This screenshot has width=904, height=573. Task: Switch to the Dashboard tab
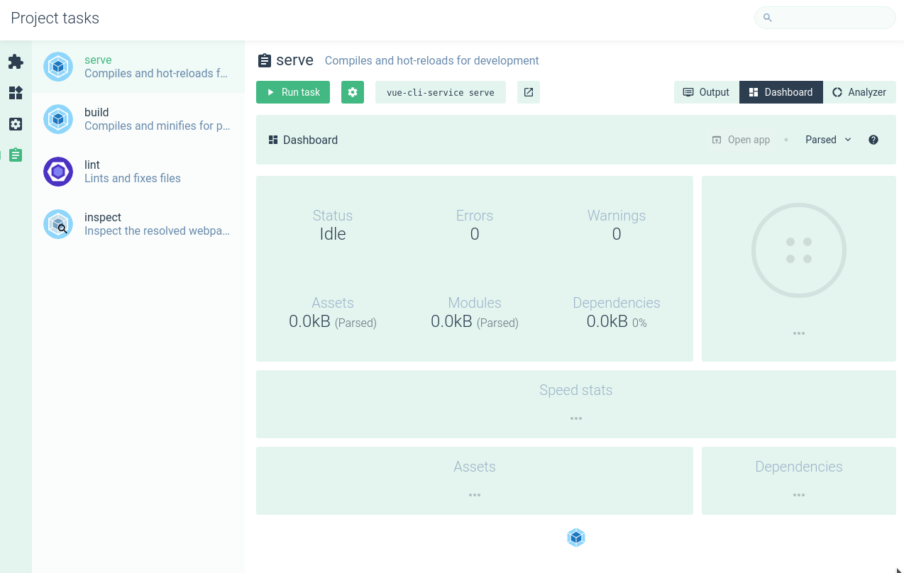(781, 92)
